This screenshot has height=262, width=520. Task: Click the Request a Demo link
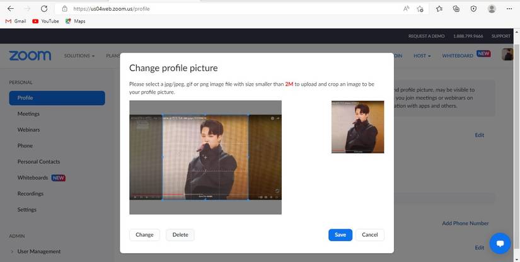tap(426, 36)
